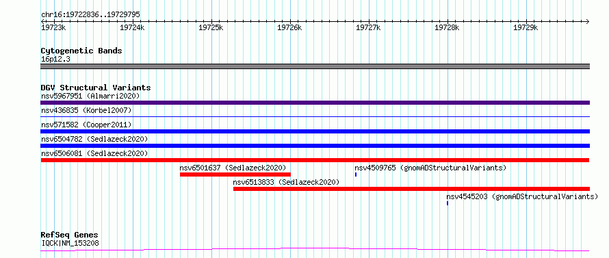Select the nsv436835 (Korbel2007) thin blue line
Viewport: 609px width, 258px height.
coord(315,116)
